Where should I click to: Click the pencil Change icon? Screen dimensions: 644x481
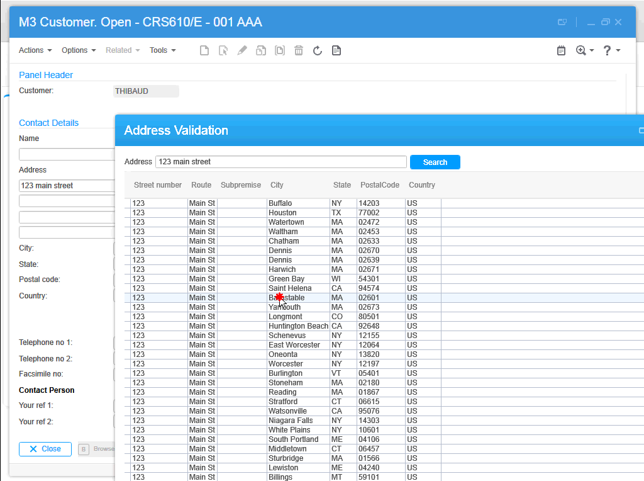(242, 50)
